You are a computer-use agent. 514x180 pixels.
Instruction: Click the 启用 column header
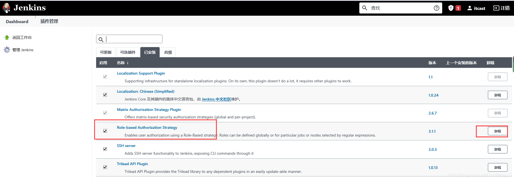[103, 63]
